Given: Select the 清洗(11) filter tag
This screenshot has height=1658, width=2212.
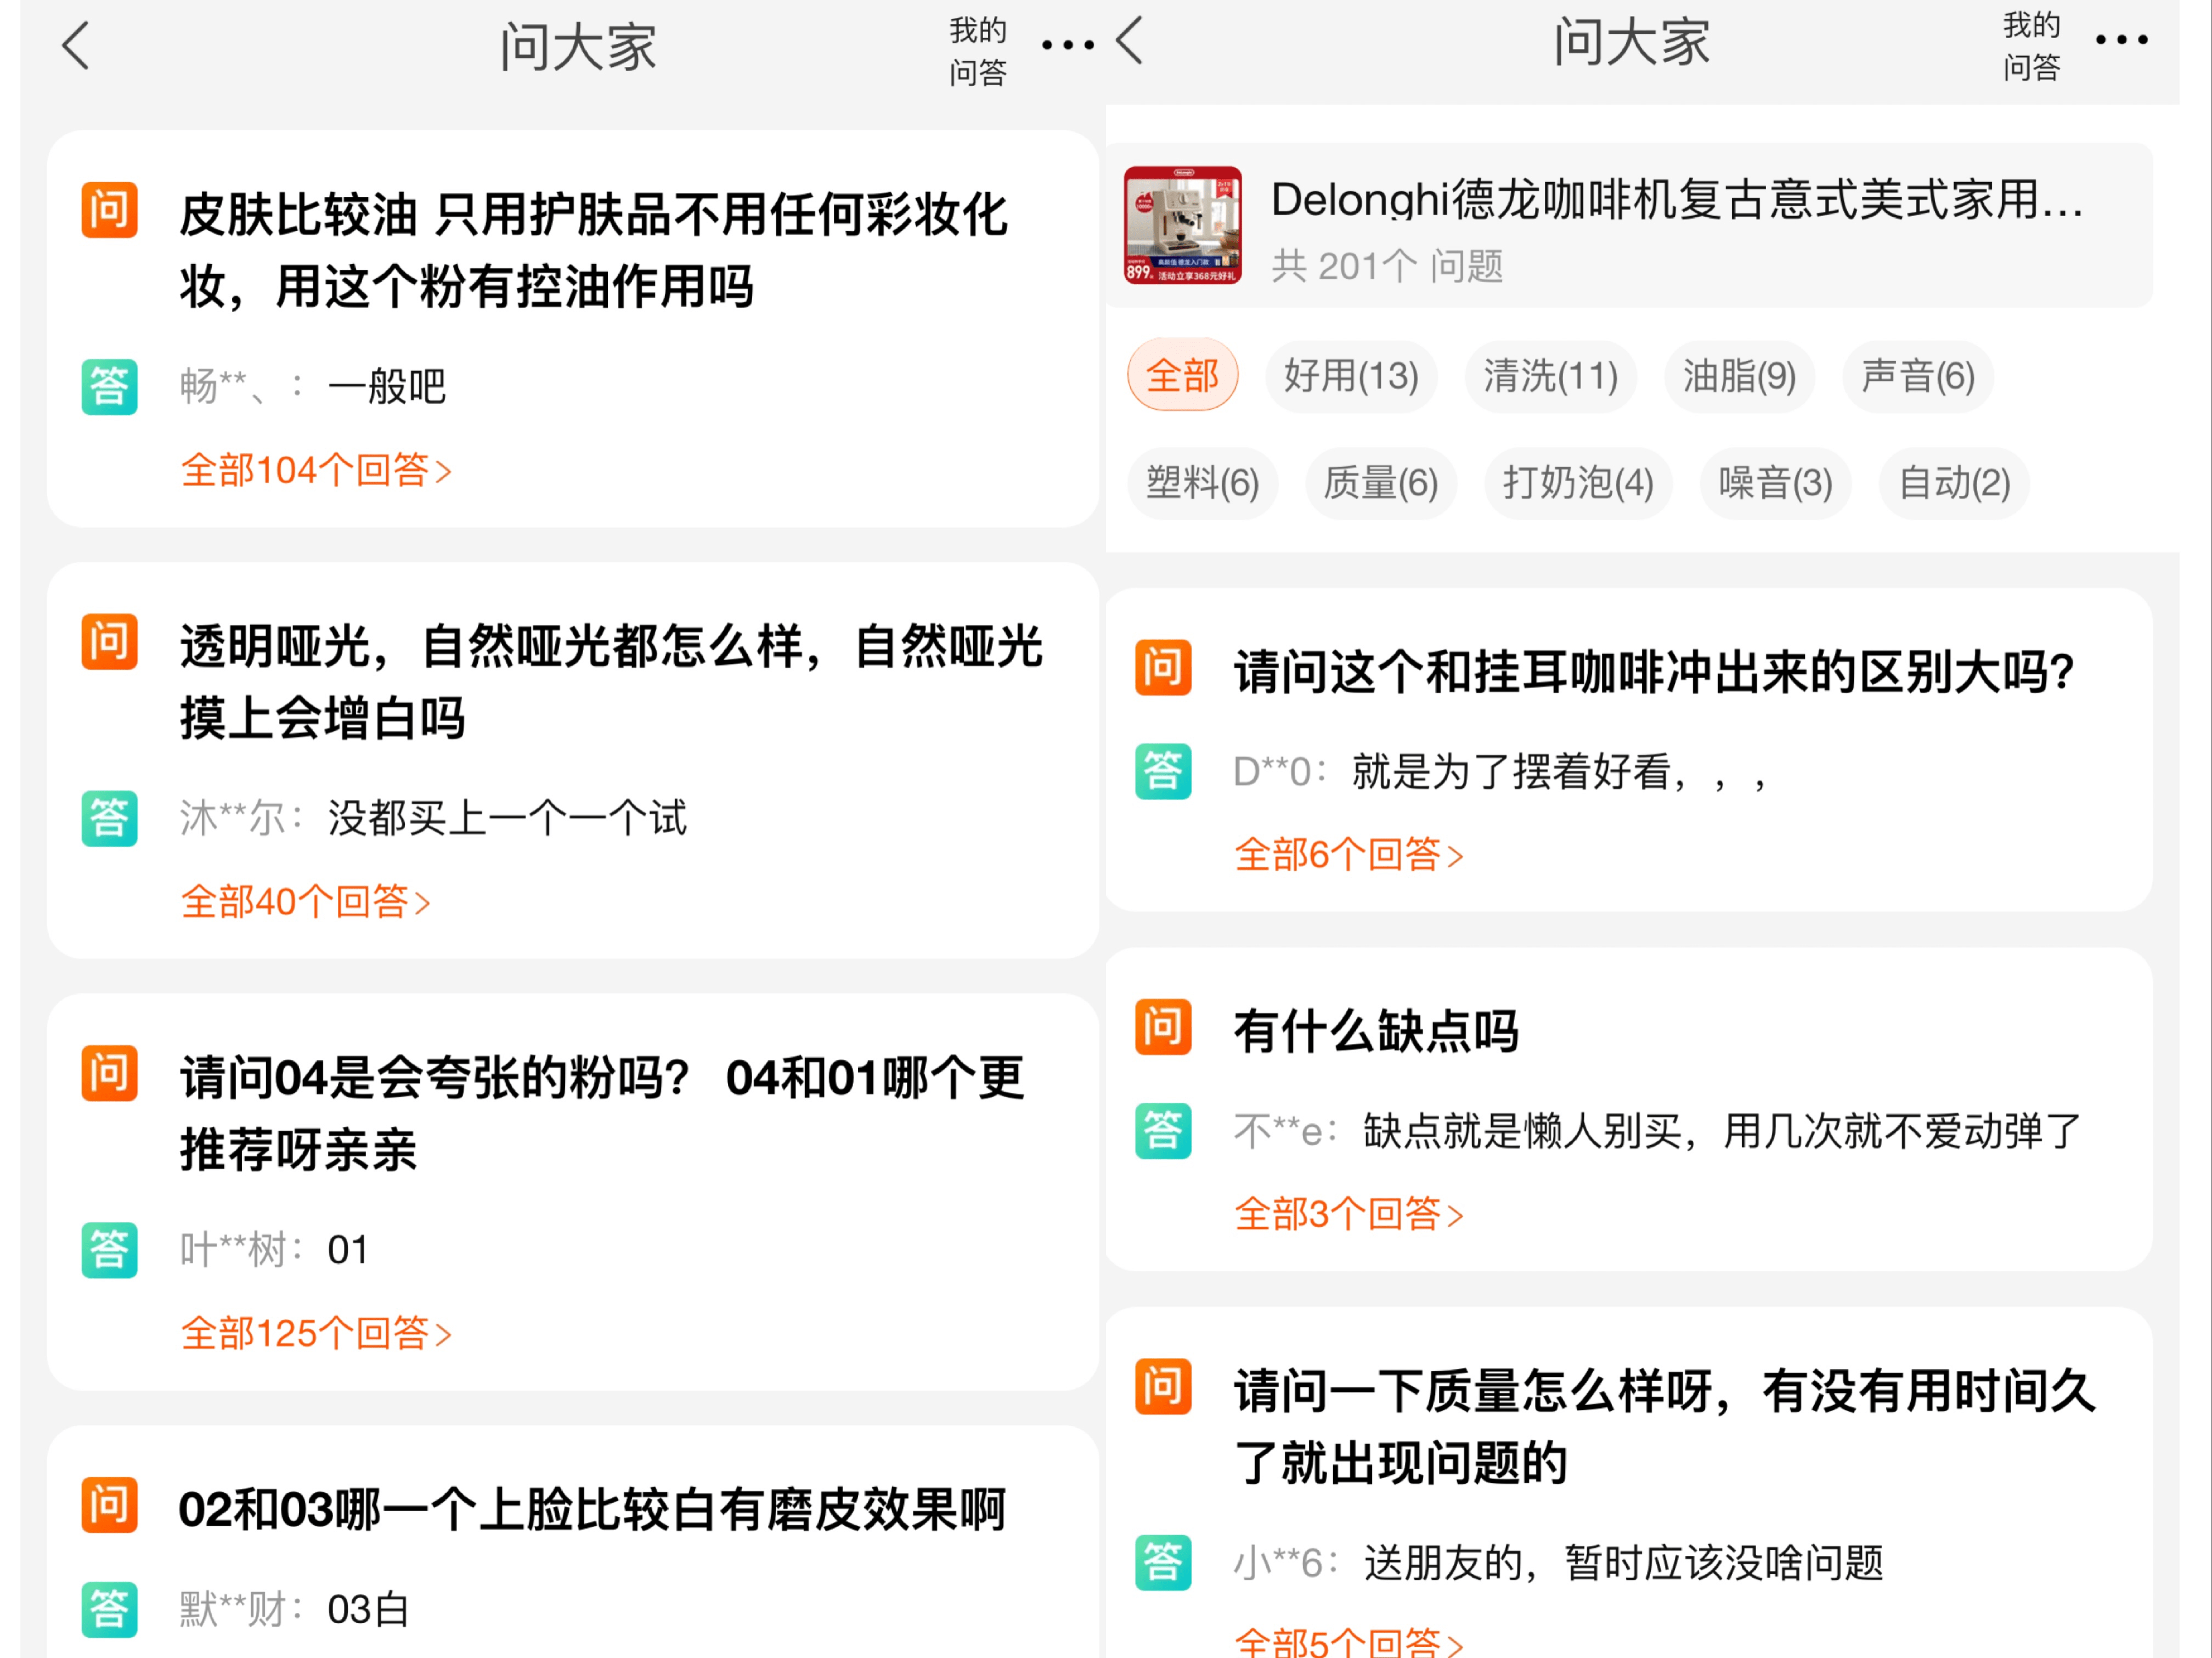Looking at the screenshot, I should pyautogui.click(x=1550, y=376).
